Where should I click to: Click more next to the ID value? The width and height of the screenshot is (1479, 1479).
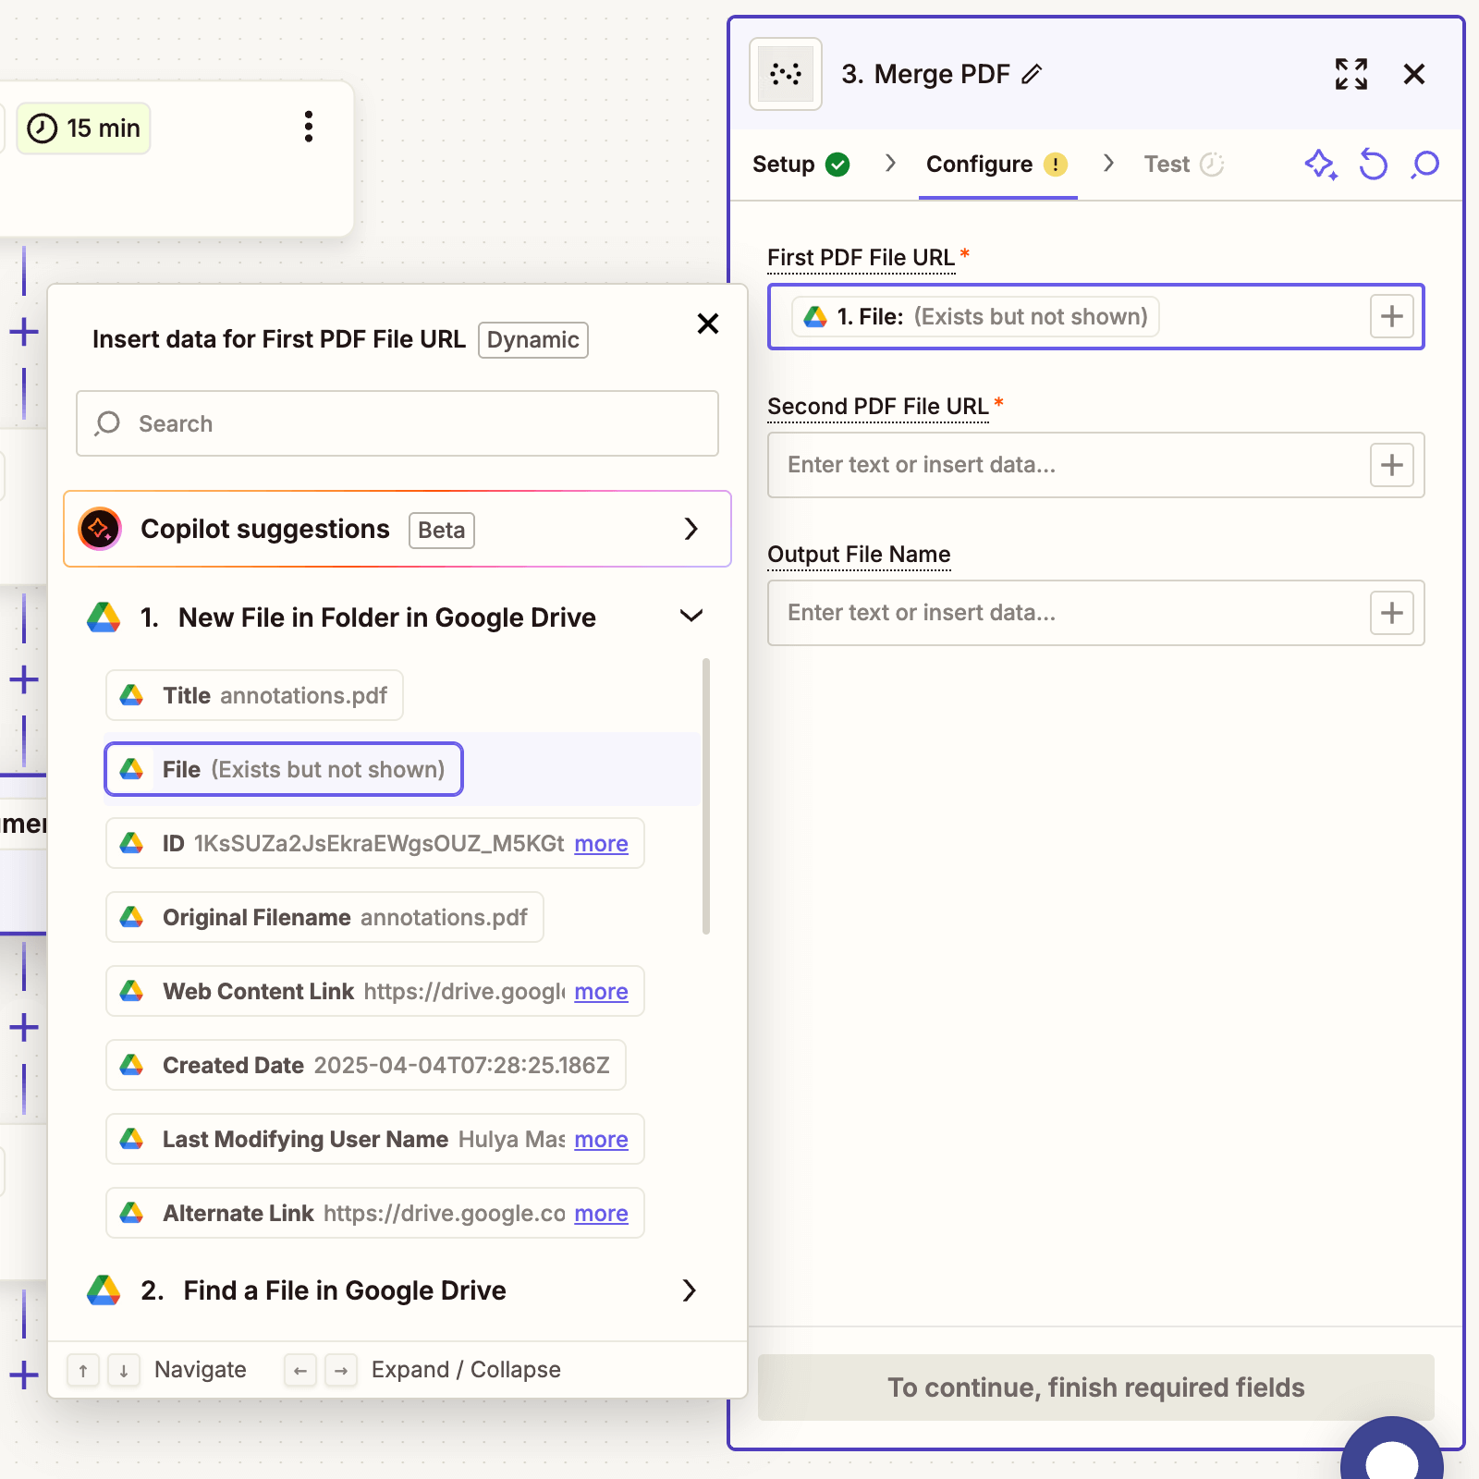pos(601,843)
